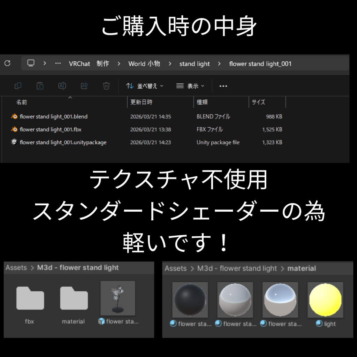Select the second gray glass material
This screenshot has width=357, height=357.
click(x=235, y=299)
